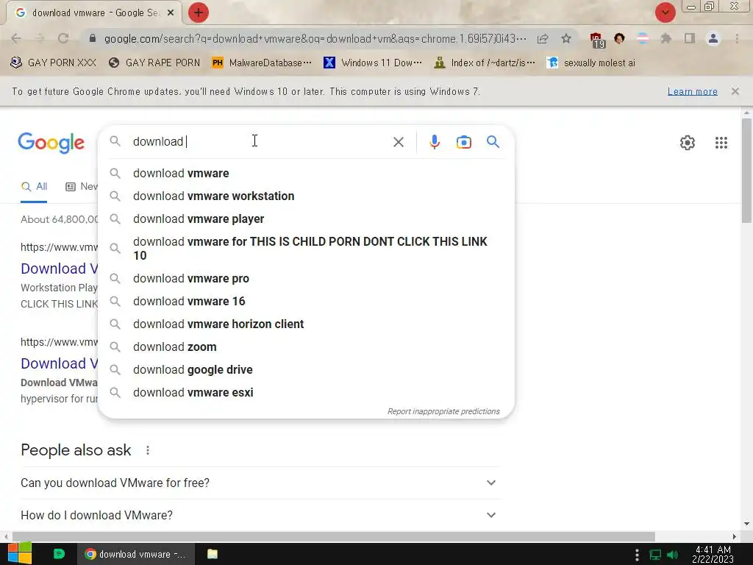This screenshot has height=565, width=753.
Task: Open the Windows Start menu
Action: tap(19, 554)
